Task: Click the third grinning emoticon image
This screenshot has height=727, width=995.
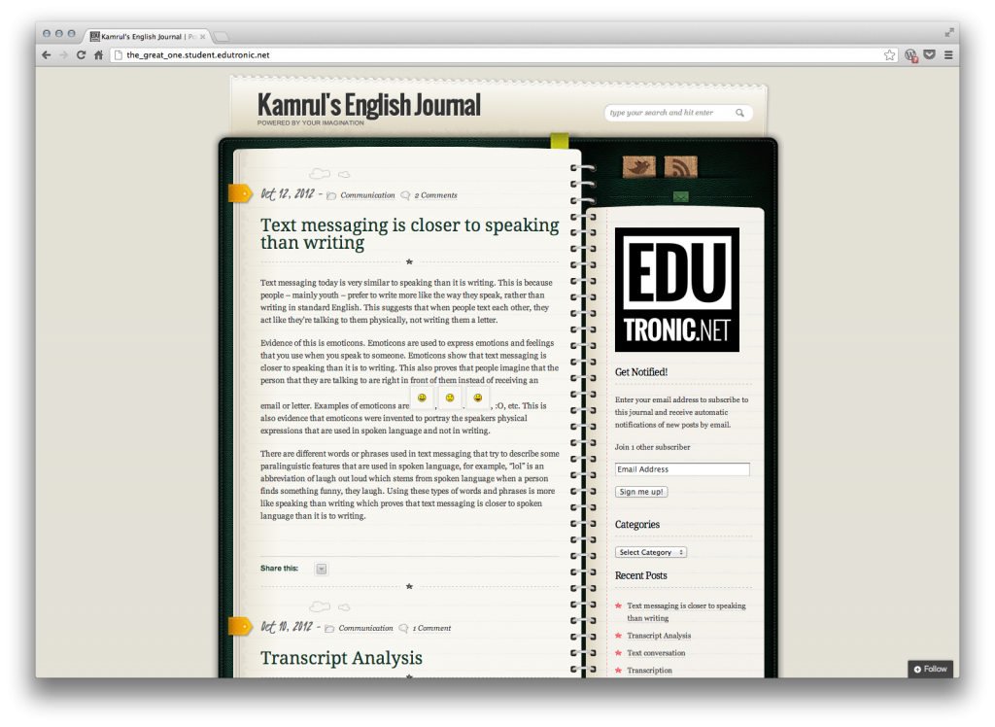Action: coord(478,398)
